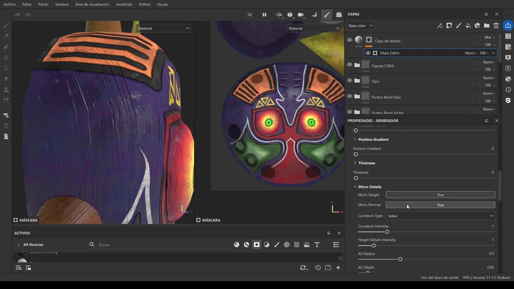
Task: Open Modo menu
Action: click(43, 4)
